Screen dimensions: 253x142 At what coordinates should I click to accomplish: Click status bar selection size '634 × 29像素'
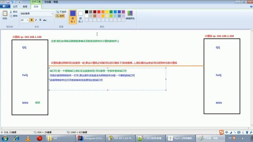(x=43, y=132)
